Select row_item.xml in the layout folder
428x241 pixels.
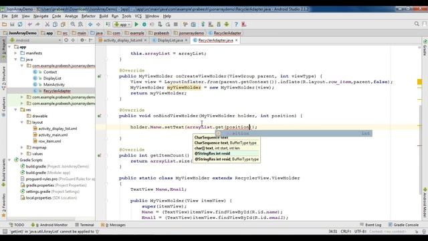(x=49, y=141)
